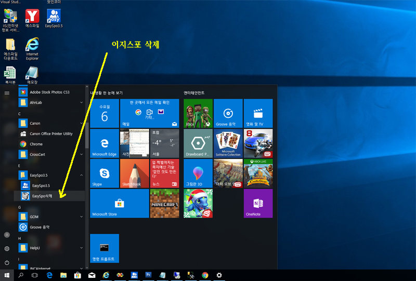Open Edge from the taskbar
Viewport: 416px width, 281px height.
(x=49, y=275)
